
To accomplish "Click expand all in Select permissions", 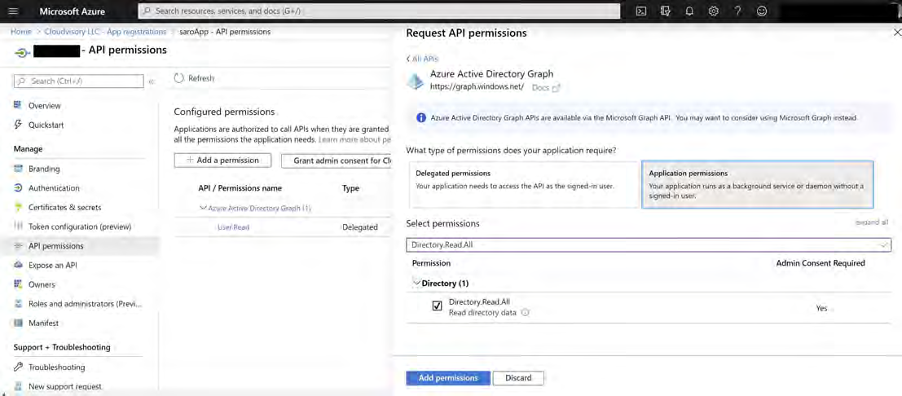I will [872, 222].
